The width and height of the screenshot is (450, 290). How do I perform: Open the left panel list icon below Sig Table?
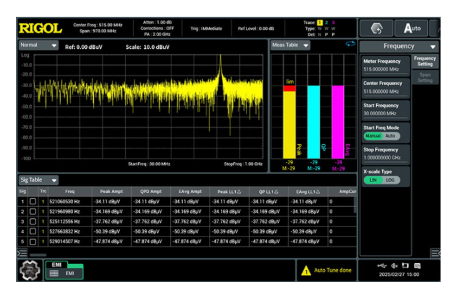pyautogui.click(x=22, y=253)
